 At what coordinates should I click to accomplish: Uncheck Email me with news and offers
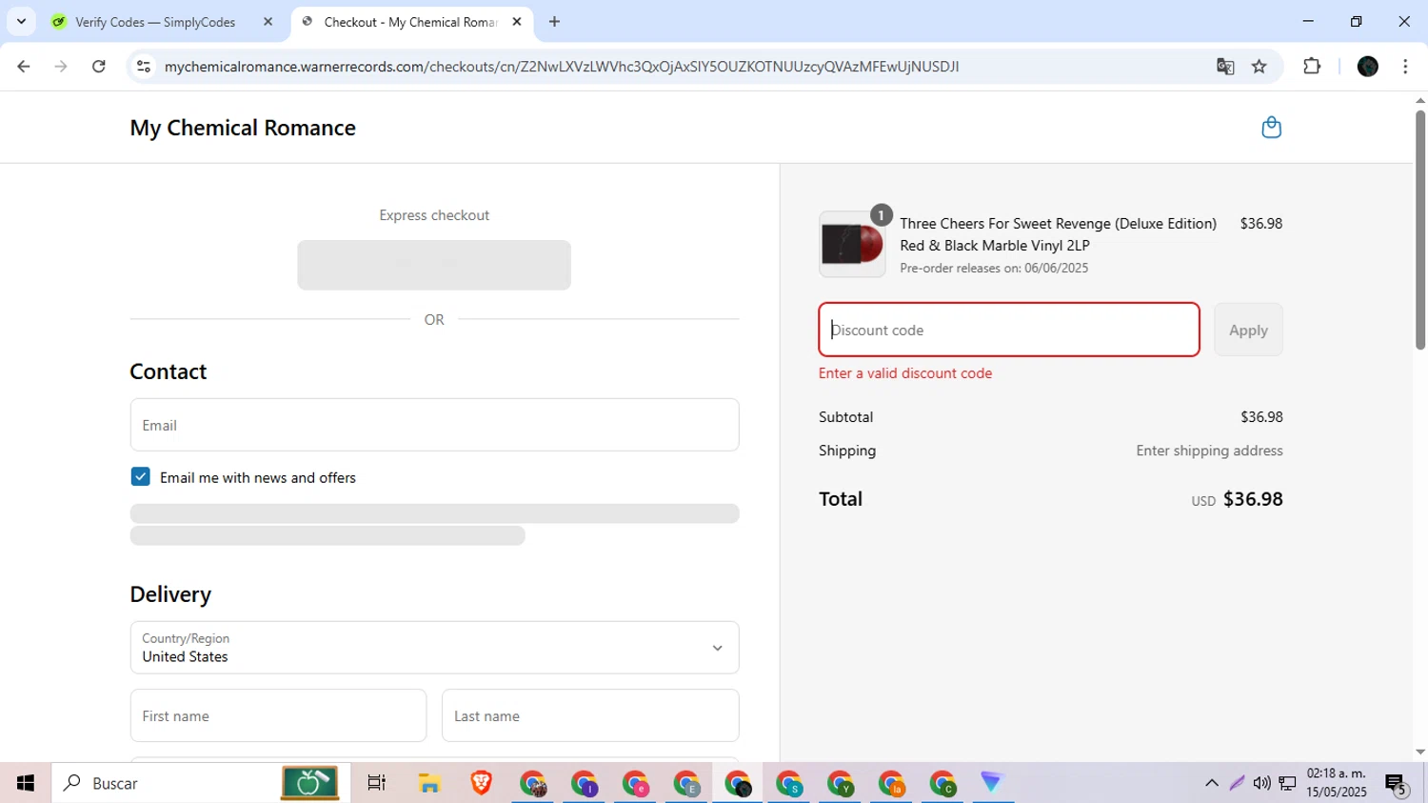[x=140, y=476]
